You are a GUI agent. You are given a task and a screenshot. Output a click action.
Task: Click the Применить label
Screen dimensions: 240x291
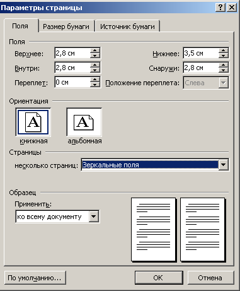[x=33, y=204]
